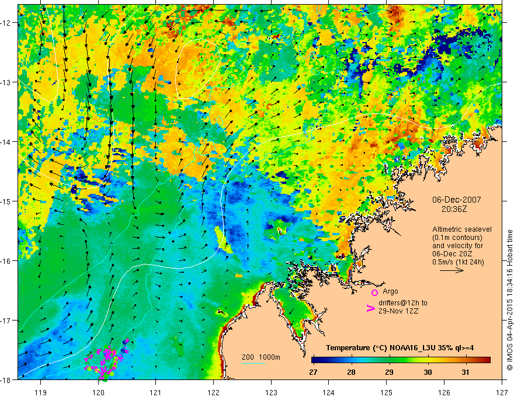Click latitude label -18 on left axis
The image size is (514, 397).
(5, 380)
